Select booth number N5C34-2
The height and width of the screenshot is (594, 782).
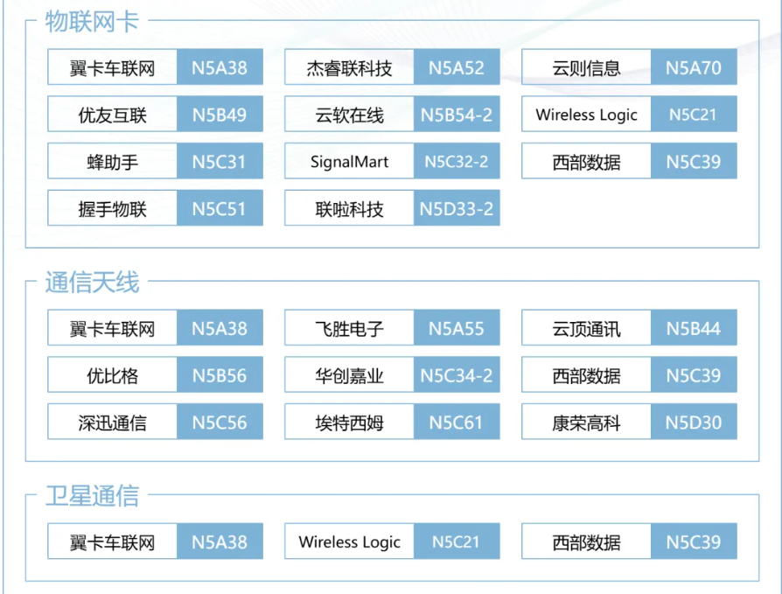pyautogui.click(x=457, y=374)
